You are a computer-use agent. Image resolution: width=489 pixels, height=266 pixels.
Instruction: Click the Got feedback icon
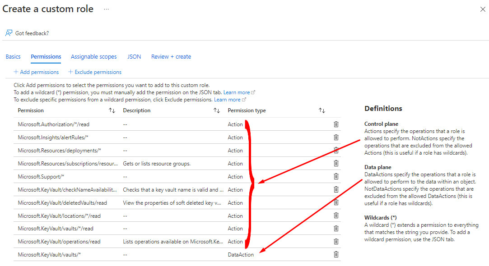[x=9, y=33]
